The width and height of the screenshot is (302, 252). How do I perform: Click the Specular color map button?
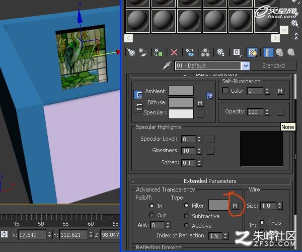point(200,113)
